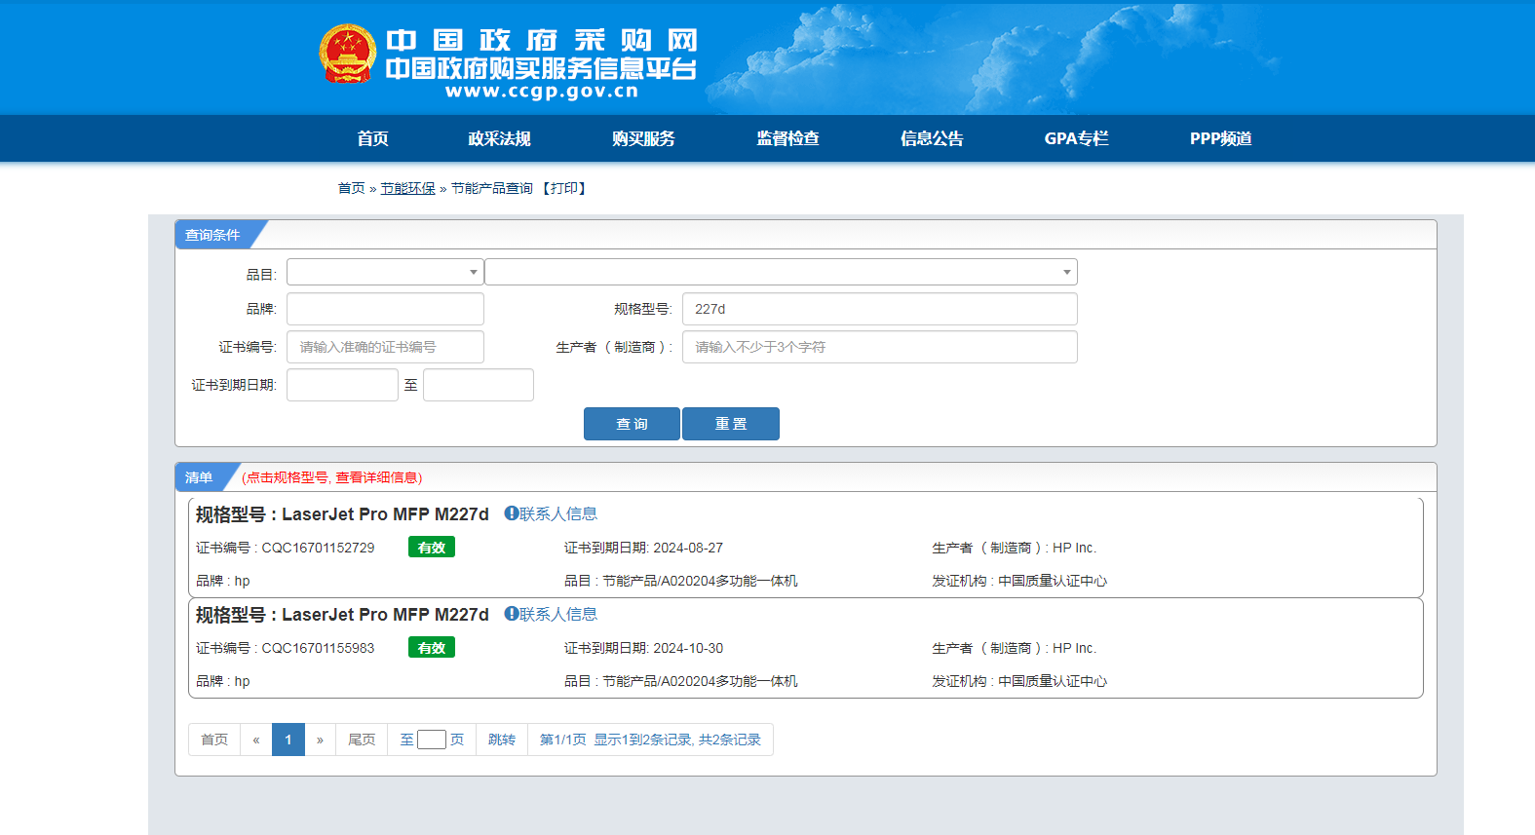This screenshot has width=1535, height=835.
Task: Focus the 品牌 input field
Action: (x=385, y=309)
